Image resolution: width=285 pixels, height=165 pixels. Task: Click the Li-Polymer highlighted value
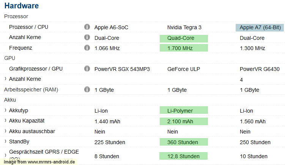(x=184, y=110)
